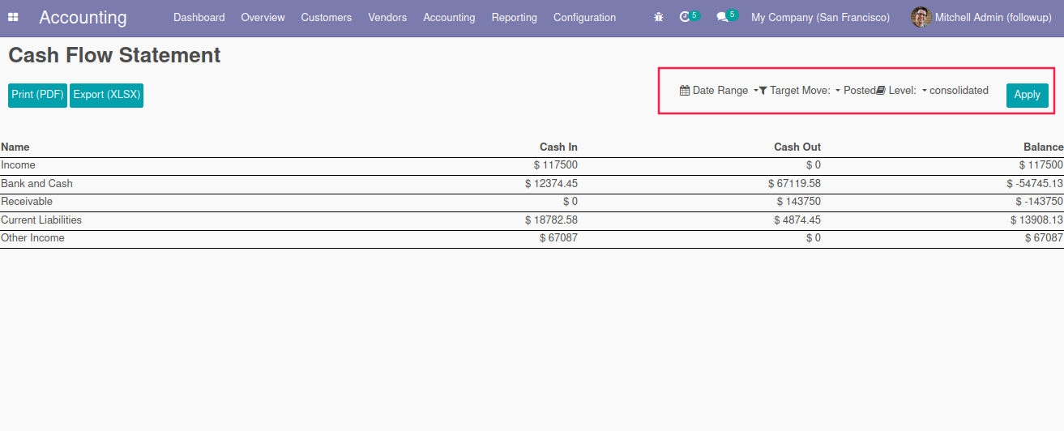The width and height of the screenshot is (1064, 431).
Task: Click the funnel icon beside Target Move
Action: coord(763,91)
